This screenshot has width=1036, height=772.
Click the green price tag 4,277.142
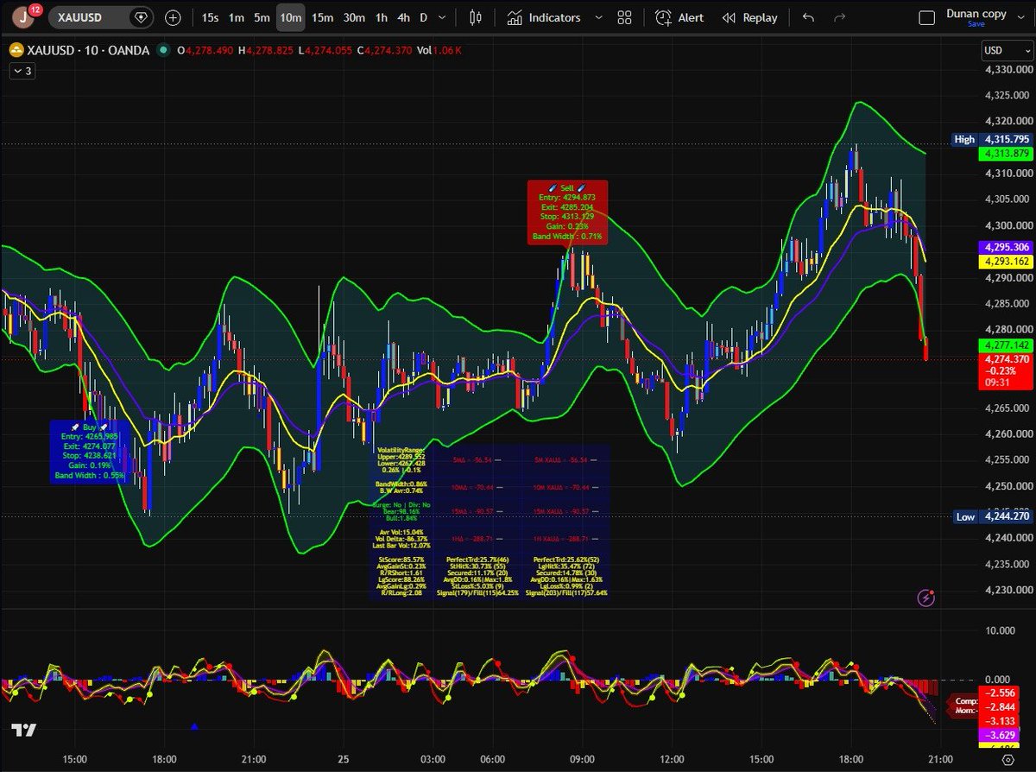[x=1005, y=345]
